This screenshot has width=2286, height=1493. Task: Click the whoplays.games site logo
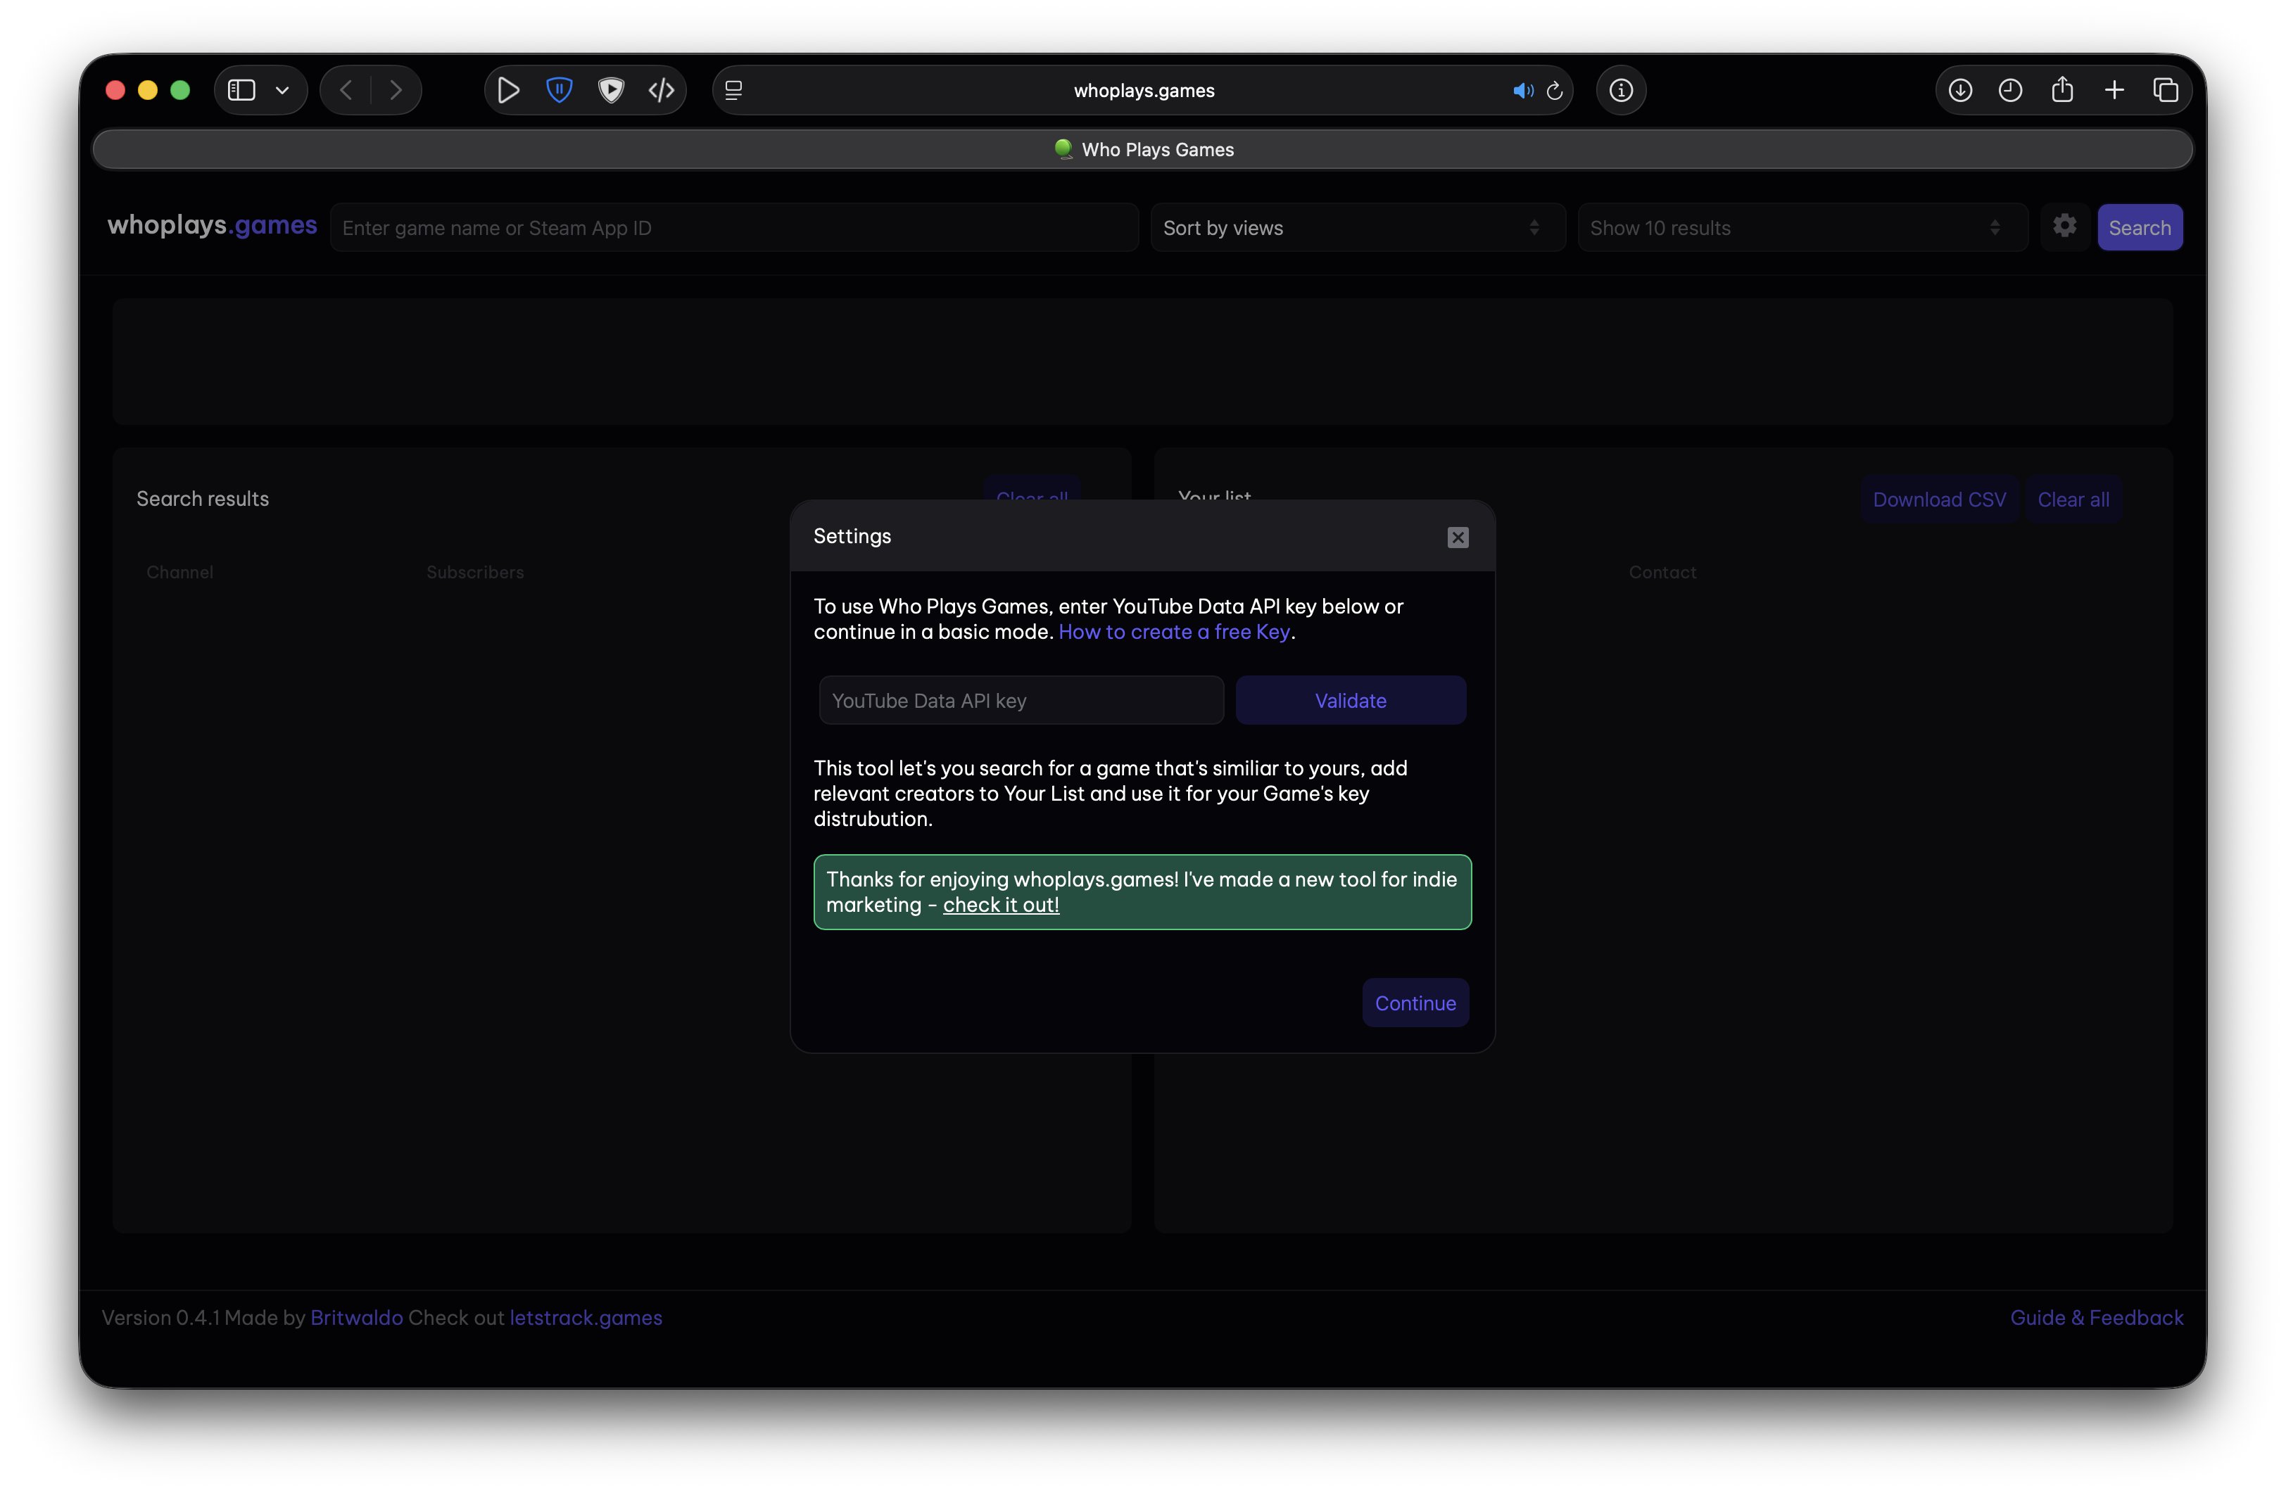coord(213,226)
